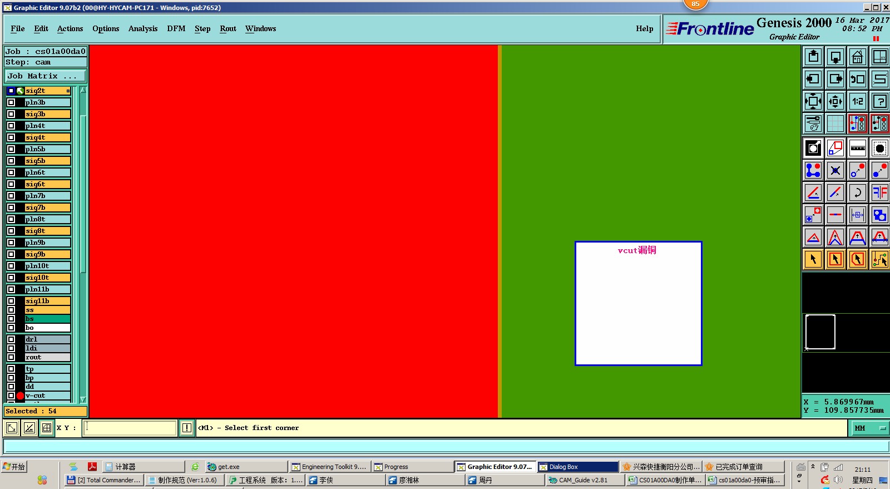The height and width of the screenshot is (489, 890).
Task: Click the black overview thumbnail panel
Action: (x=845, y=332)
